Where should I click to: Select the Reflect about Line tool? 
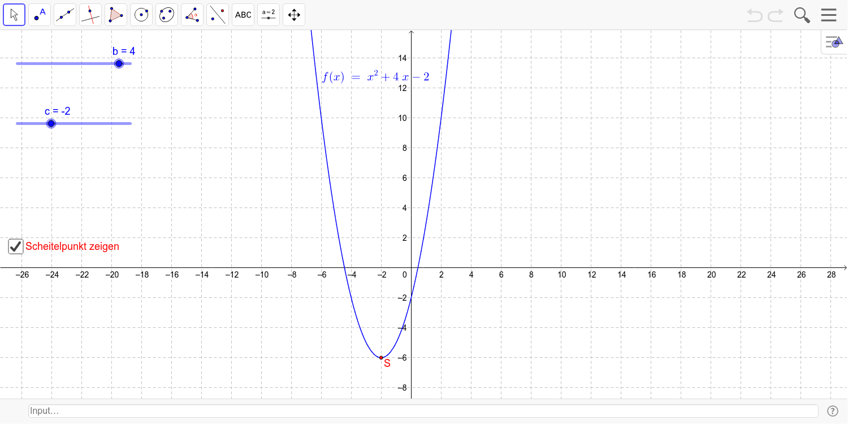[218, 15]
